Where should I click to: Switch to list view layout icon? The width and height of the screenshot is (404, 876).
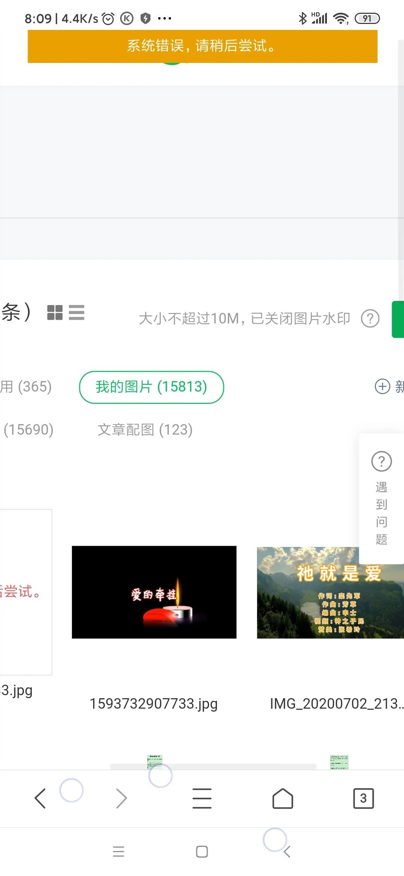pyautogui.click(x=77, y=313)
